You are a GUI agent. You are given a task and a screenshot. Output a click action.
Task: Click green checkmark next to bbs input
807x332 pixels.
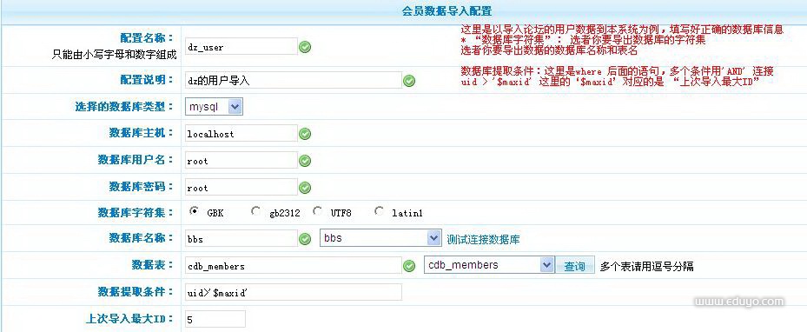[305, 239]
